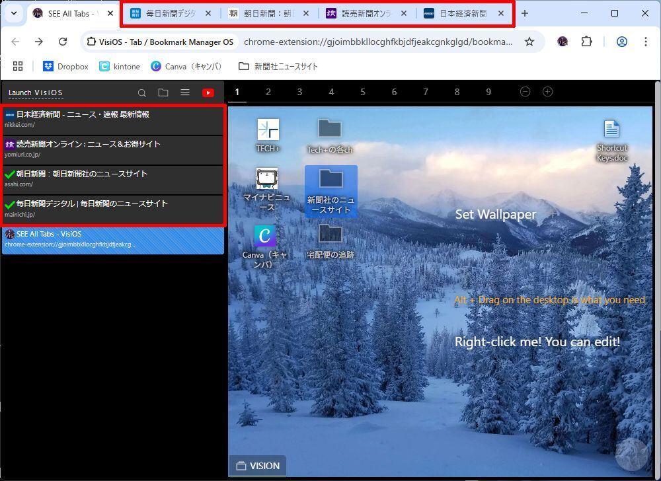Open the YouTube icon in sidebar

208,92
